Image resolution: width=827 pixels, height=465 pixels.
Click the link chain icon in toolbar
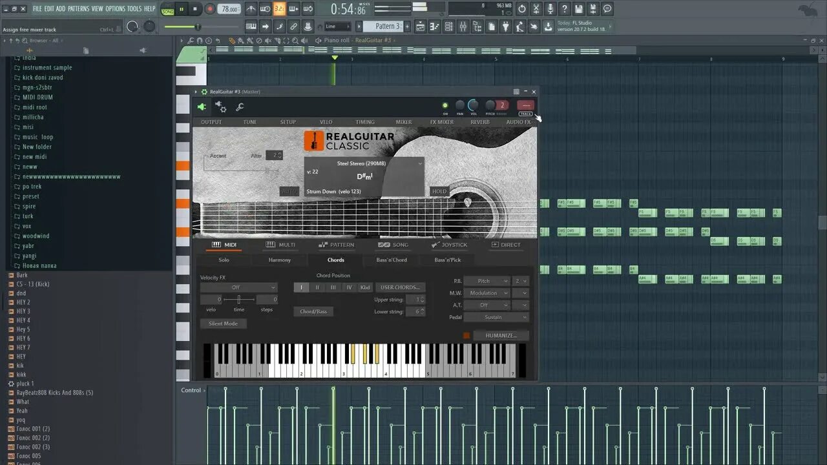(x=293, y=26)
